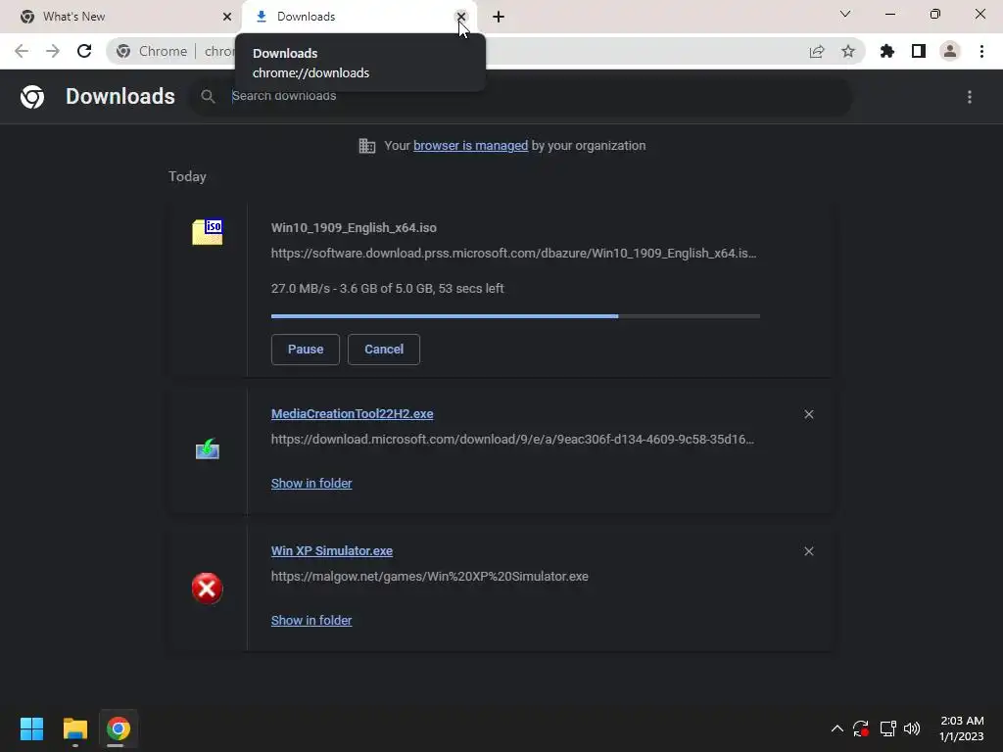This screenshot has width=1003, height=752.
Task: Bookmark this tab with the star icon
Action: pyautogui.click(x=848, y=51)
